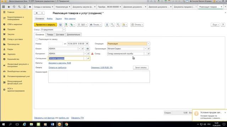Open History clock icon
227x127 pixels.
14,7
